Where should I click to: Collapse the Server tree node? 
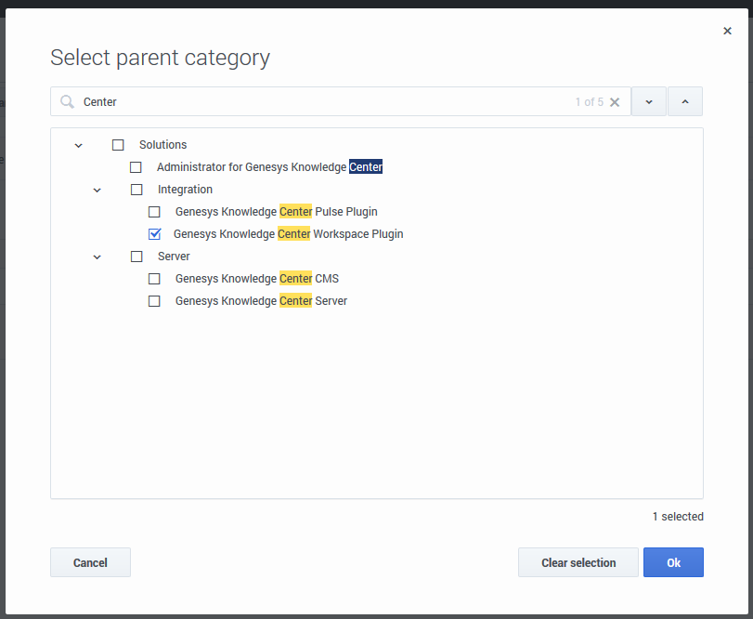click(x=97, y=257)
